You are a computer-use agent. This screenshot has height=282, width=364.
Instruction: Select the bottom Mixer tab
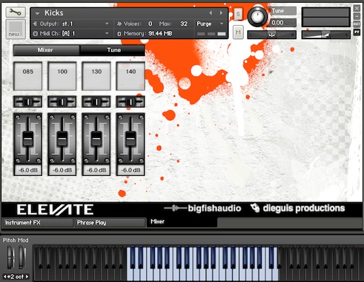(x=182, y=222)
